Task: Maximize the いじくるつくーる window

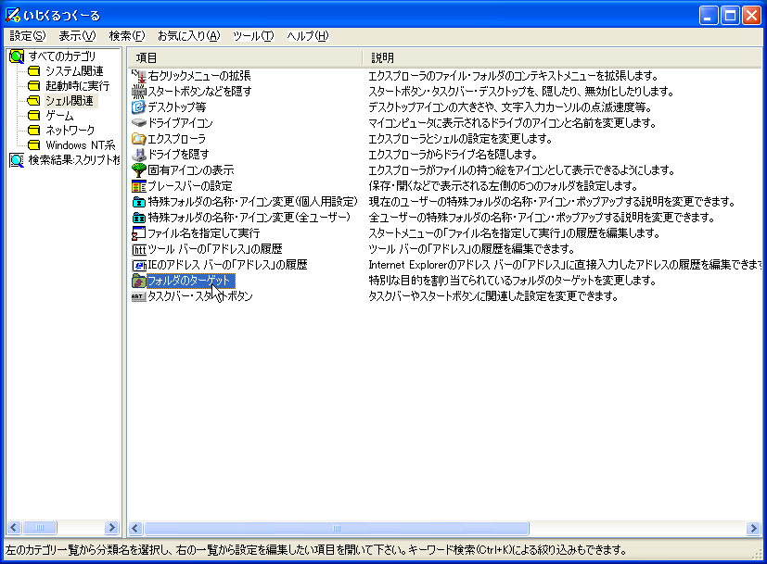Action: pyautogui.click(x=730, y=16)
